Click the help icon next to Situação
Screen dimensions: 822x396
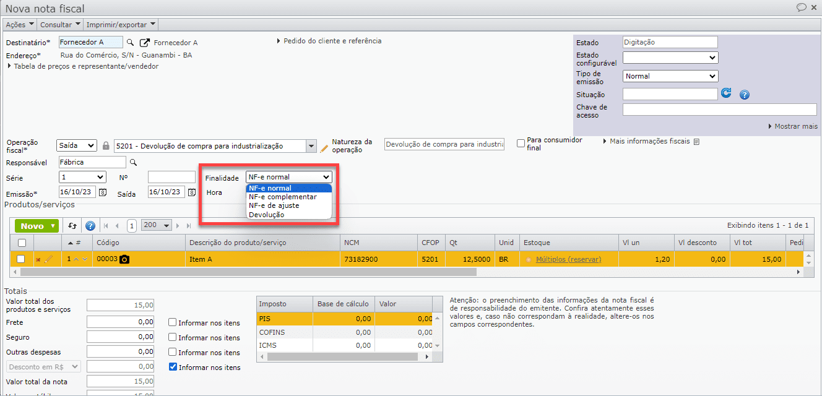(x=745, y=95)
